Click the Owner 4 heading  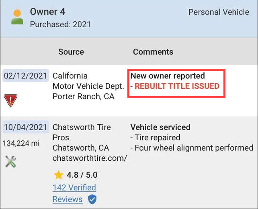[x=47, y=12]
